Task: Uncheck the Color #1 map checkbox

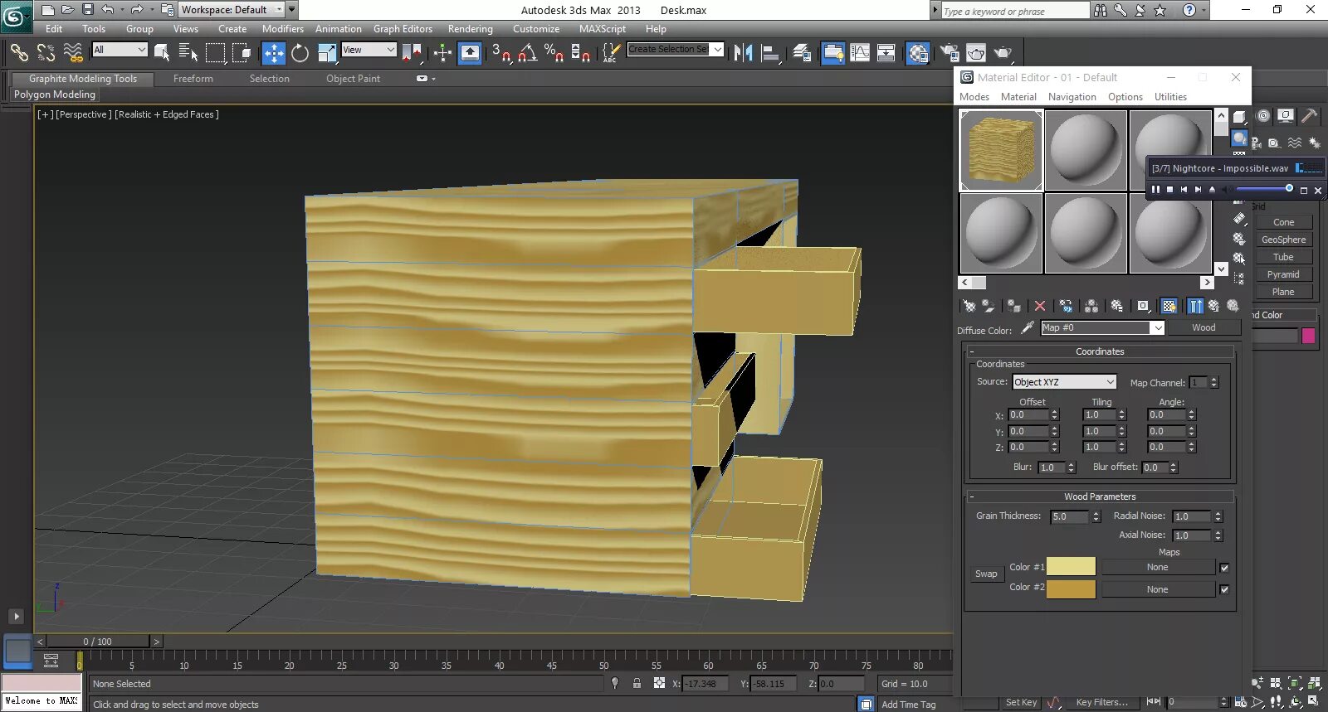Action: [x=1224, y=568]
